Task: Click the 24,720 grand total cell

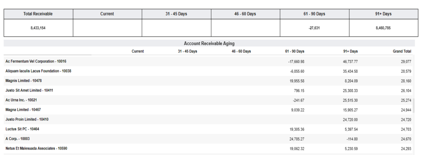Action: point(406,120)
